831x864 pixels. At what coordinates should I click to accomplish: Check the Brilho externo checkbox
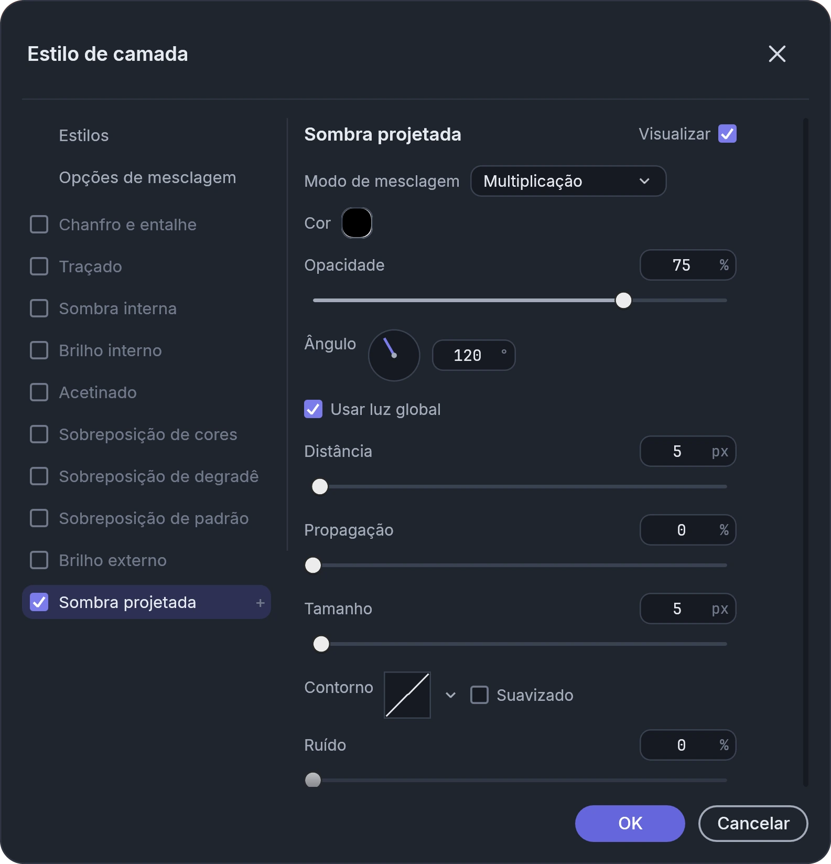pyautogui.click(x=39, y=560)
